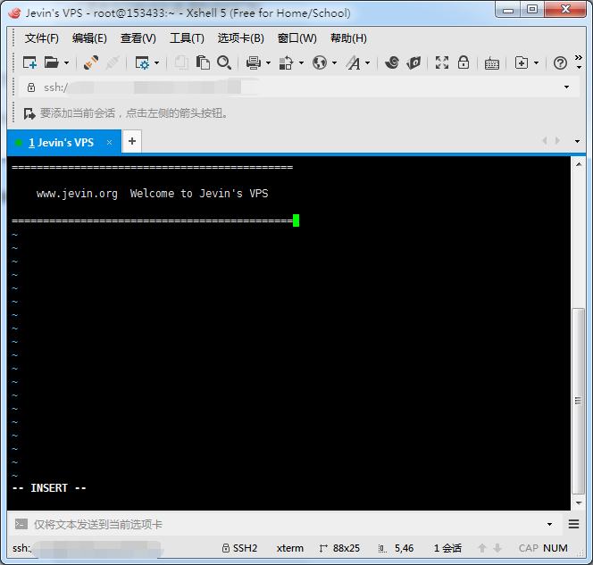Image resolution: width=593 pixels, height=565 pixels.
Task: Click the compose bar text input
Action: (x=287, y=524)
